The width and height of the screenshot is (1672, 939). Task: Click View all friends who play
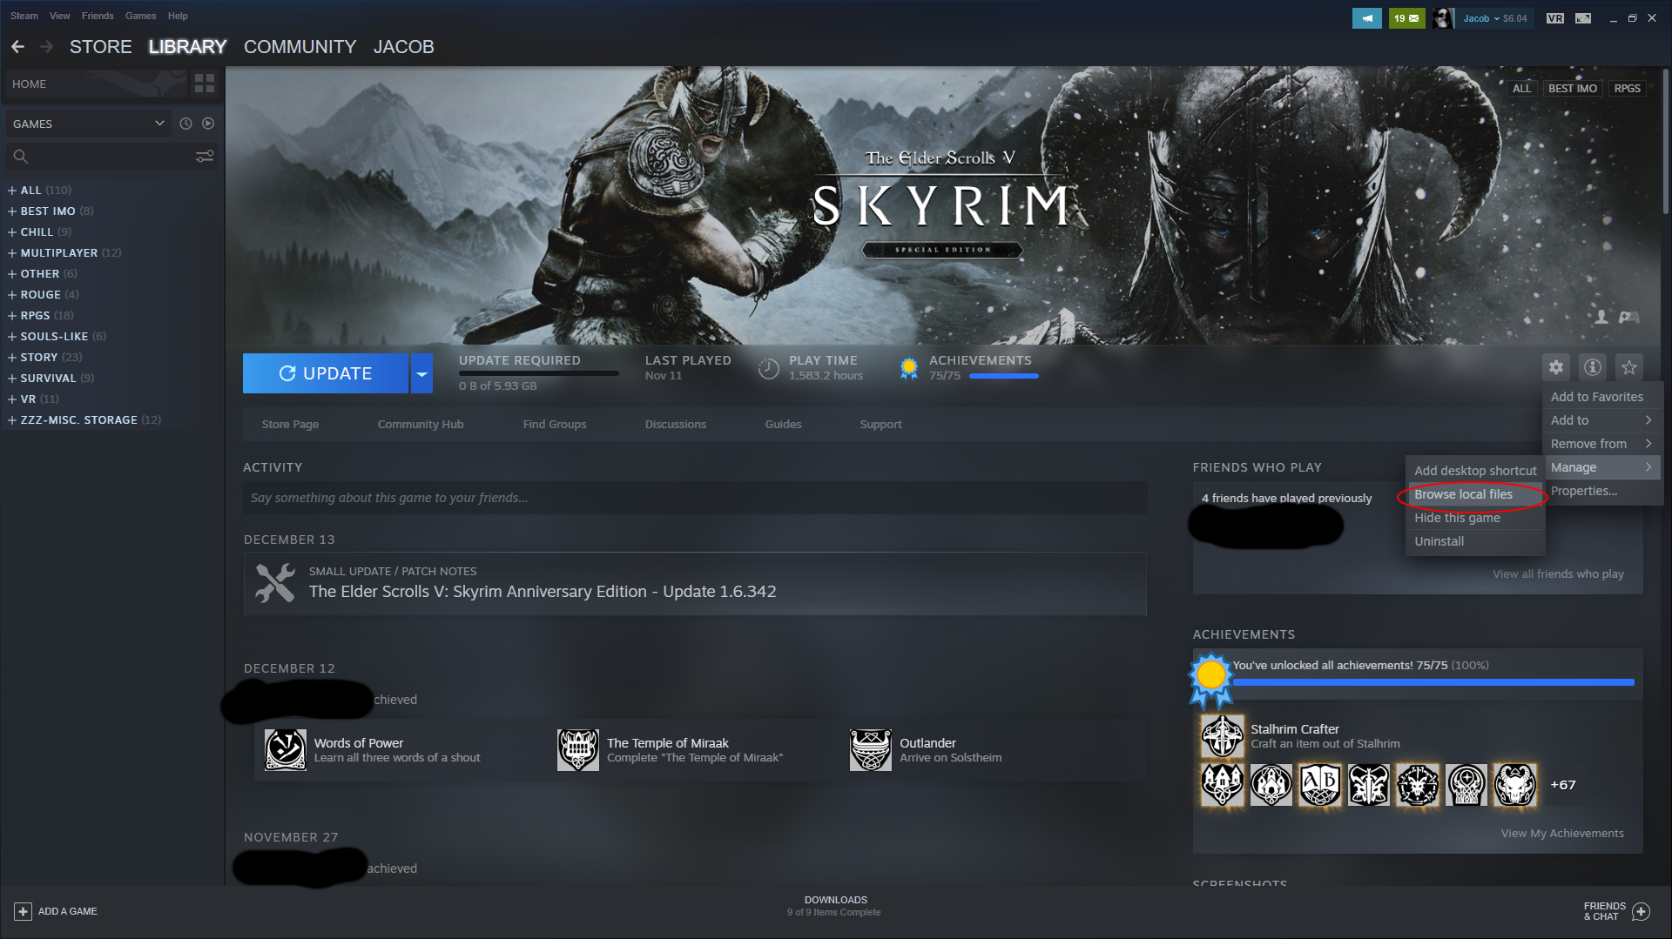point(1558,574)
